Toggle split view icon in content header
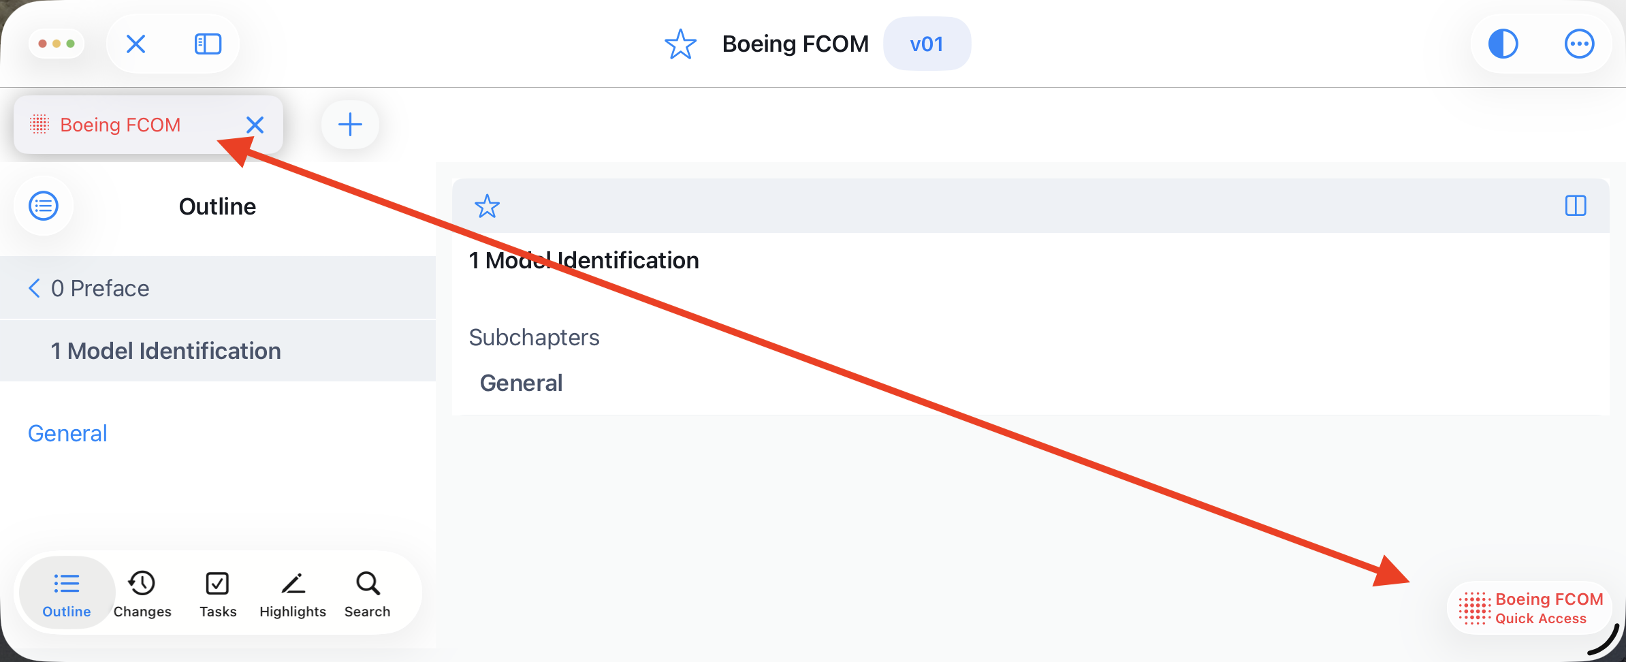The height and width of the screenshot is (662, 1626). point(1576,206)
